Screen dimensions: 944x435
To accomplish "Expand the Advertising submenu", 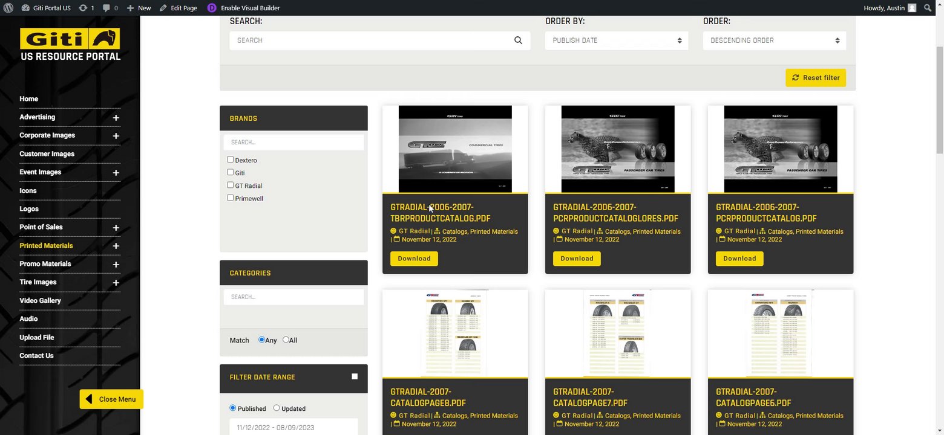I will (x=116, y=118).
